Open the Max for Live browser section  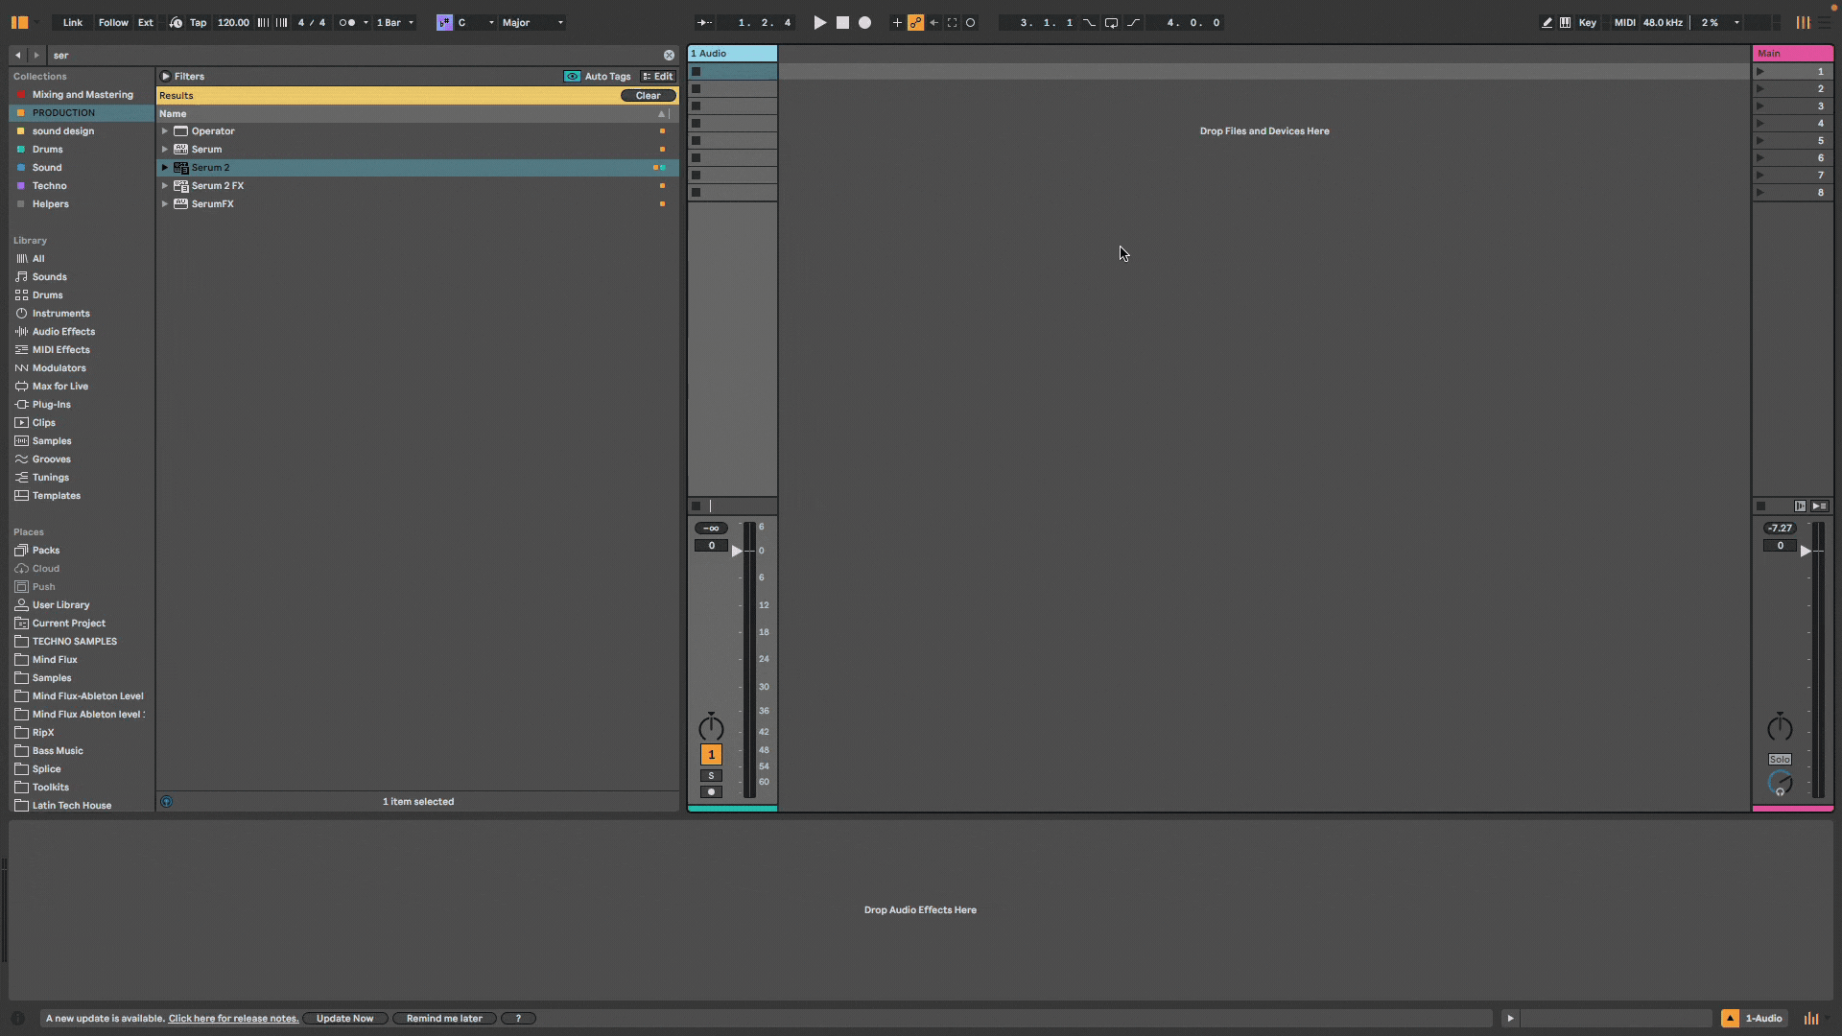[x=59, y=386]
